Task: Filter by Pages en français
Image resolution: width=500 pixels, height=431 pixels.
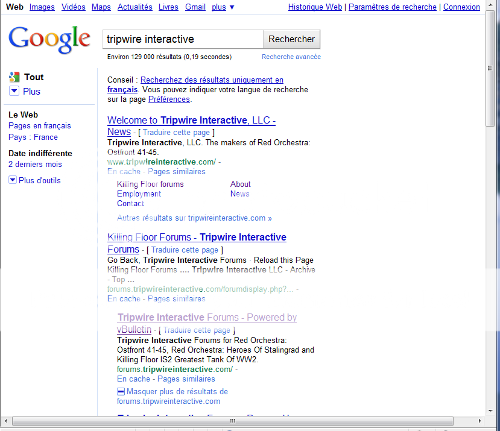Action: point(39,126)
